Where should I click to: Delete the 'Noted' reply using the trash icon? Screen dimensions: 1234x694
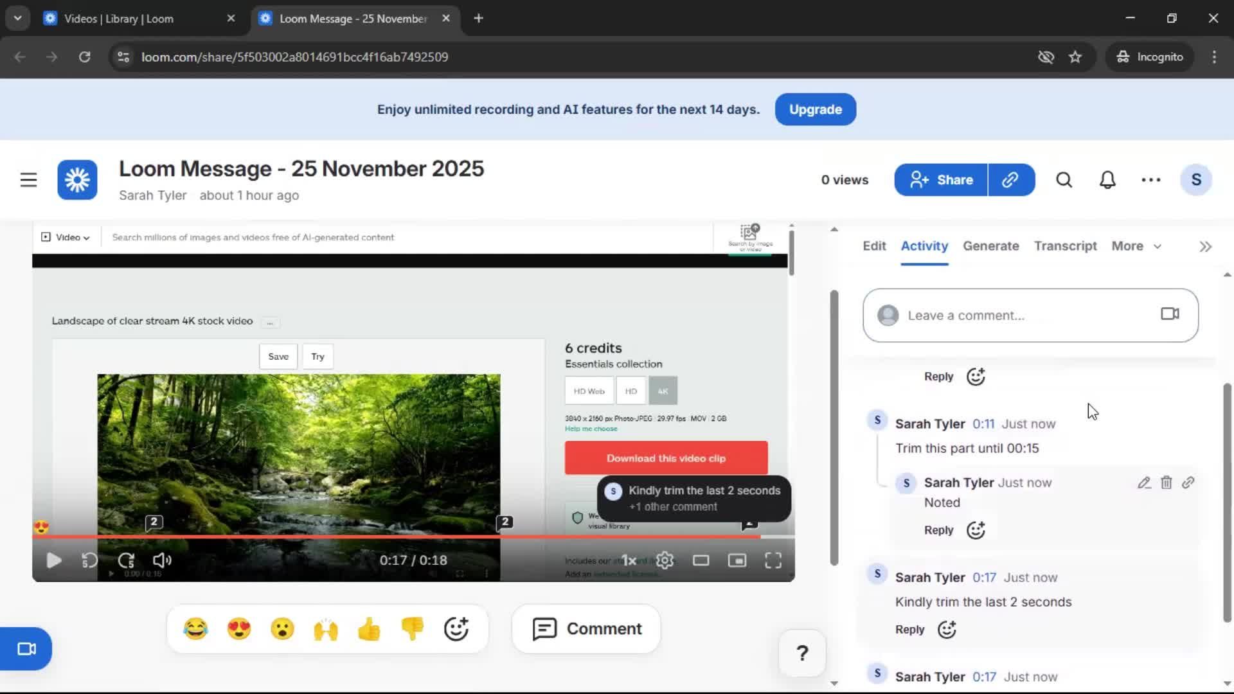[1167, 483]
